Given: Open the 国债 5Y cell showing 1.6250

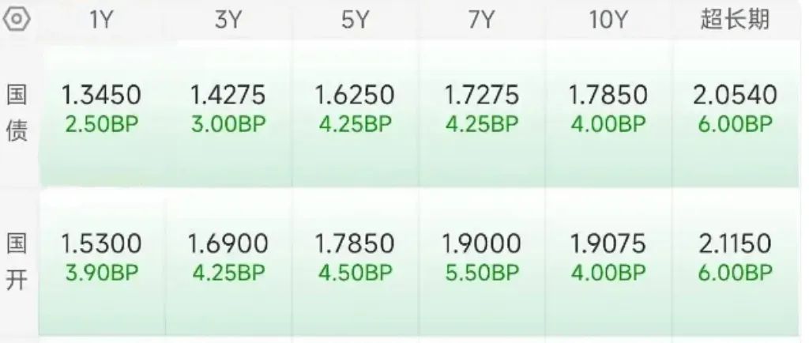Looking at the screenshot, I should [355, 96].
